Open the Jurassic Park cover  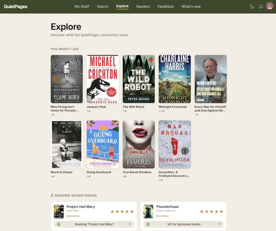tap(103, 79)
